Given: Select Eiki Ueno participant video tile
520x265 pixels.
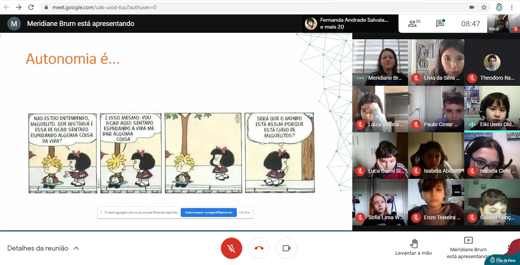Looking at the screenshot, I should point(492,109).
